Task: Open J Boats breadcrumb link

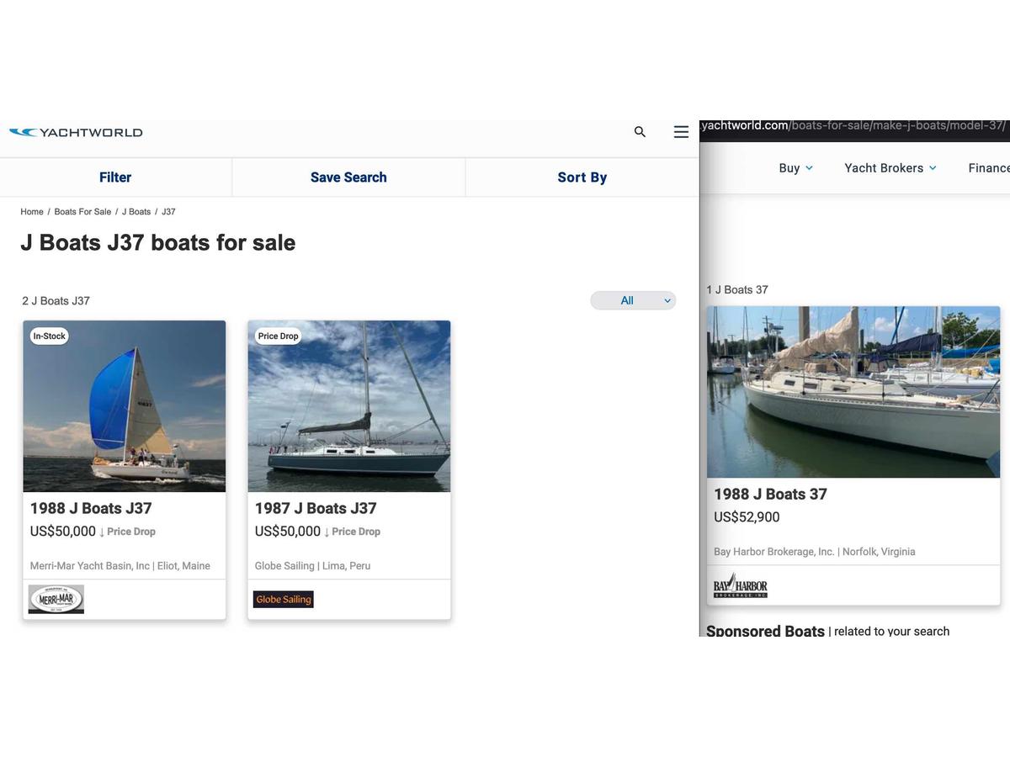Action: [136, 212]
